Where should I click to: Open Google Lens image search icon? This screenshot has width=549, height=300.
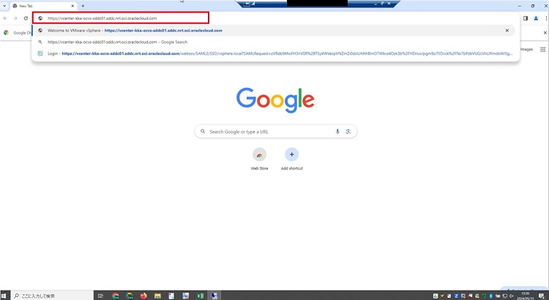click(x=348, y=132)
